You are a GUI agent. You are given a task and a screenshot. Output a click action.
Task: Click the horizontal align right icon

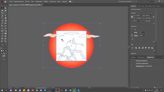pyautogui.click(x=142, y=48)
